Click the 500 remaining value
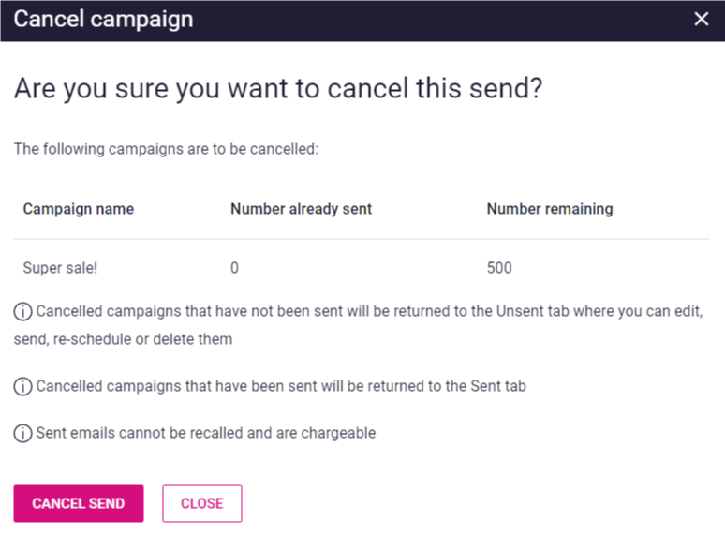 [x=499, y=268]
